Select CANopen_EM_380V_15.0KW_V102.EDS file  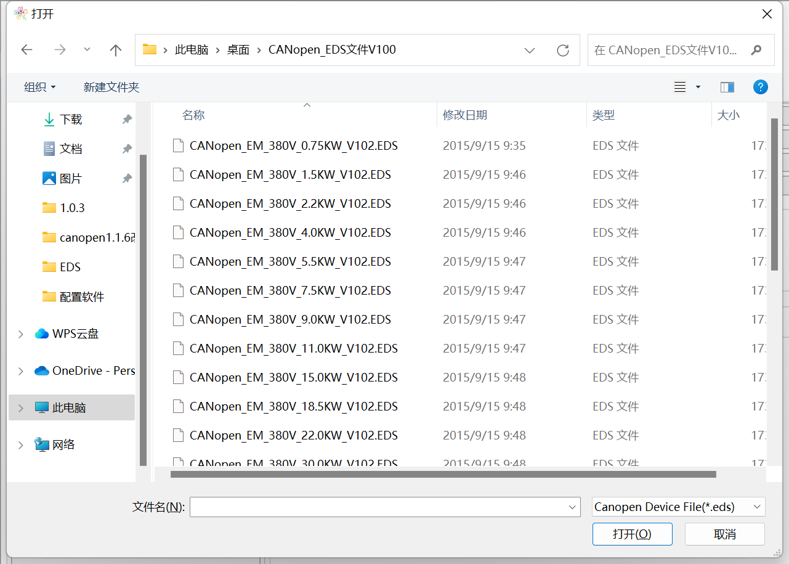pyautogui.click(x=294, y=377)
